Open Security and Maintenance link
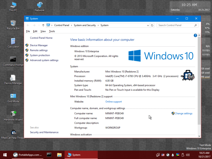Viewport: 212px width, 159px height. click(44, 132)
